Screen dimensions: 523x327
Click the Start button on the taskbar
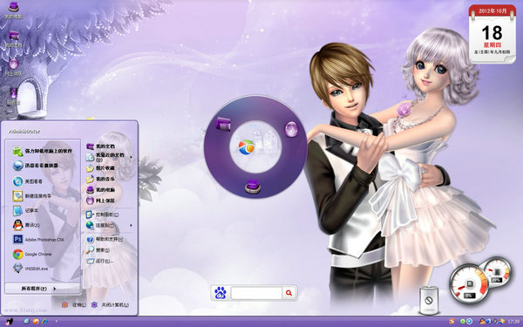click(9, 322)
